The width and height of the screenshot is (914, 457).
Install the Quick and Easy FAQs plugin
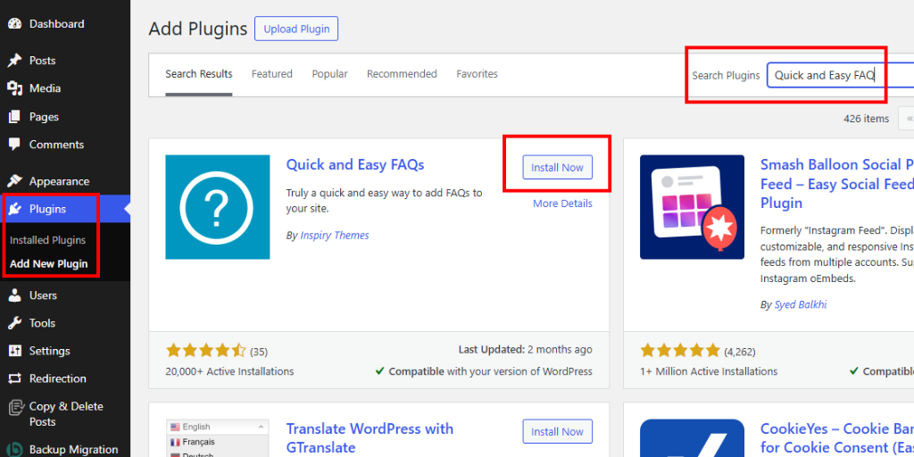point(557,167)
